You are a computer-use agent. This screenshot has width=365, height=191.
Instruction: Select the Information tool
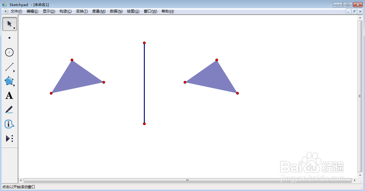pyautogui.click(x=9, y=124)
